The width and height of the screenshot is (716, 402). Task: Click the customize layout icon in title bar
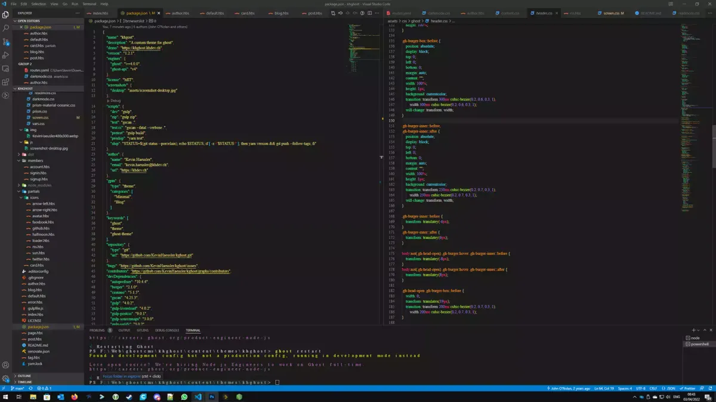click(671, 4)
